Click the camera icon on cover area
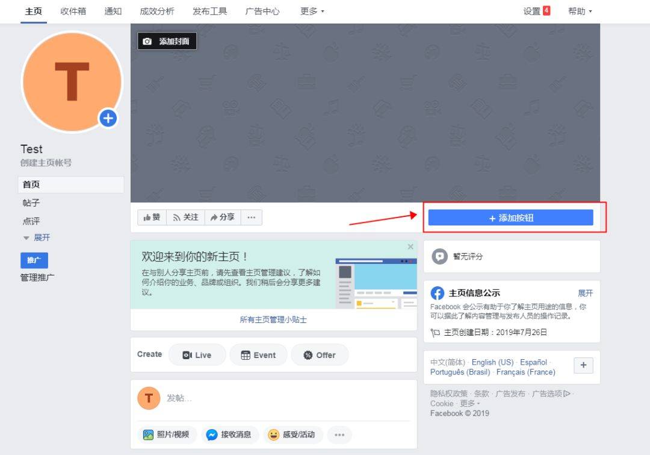This screenshot has height=455, width=650. pyautogui.click(x=147, y=42)
